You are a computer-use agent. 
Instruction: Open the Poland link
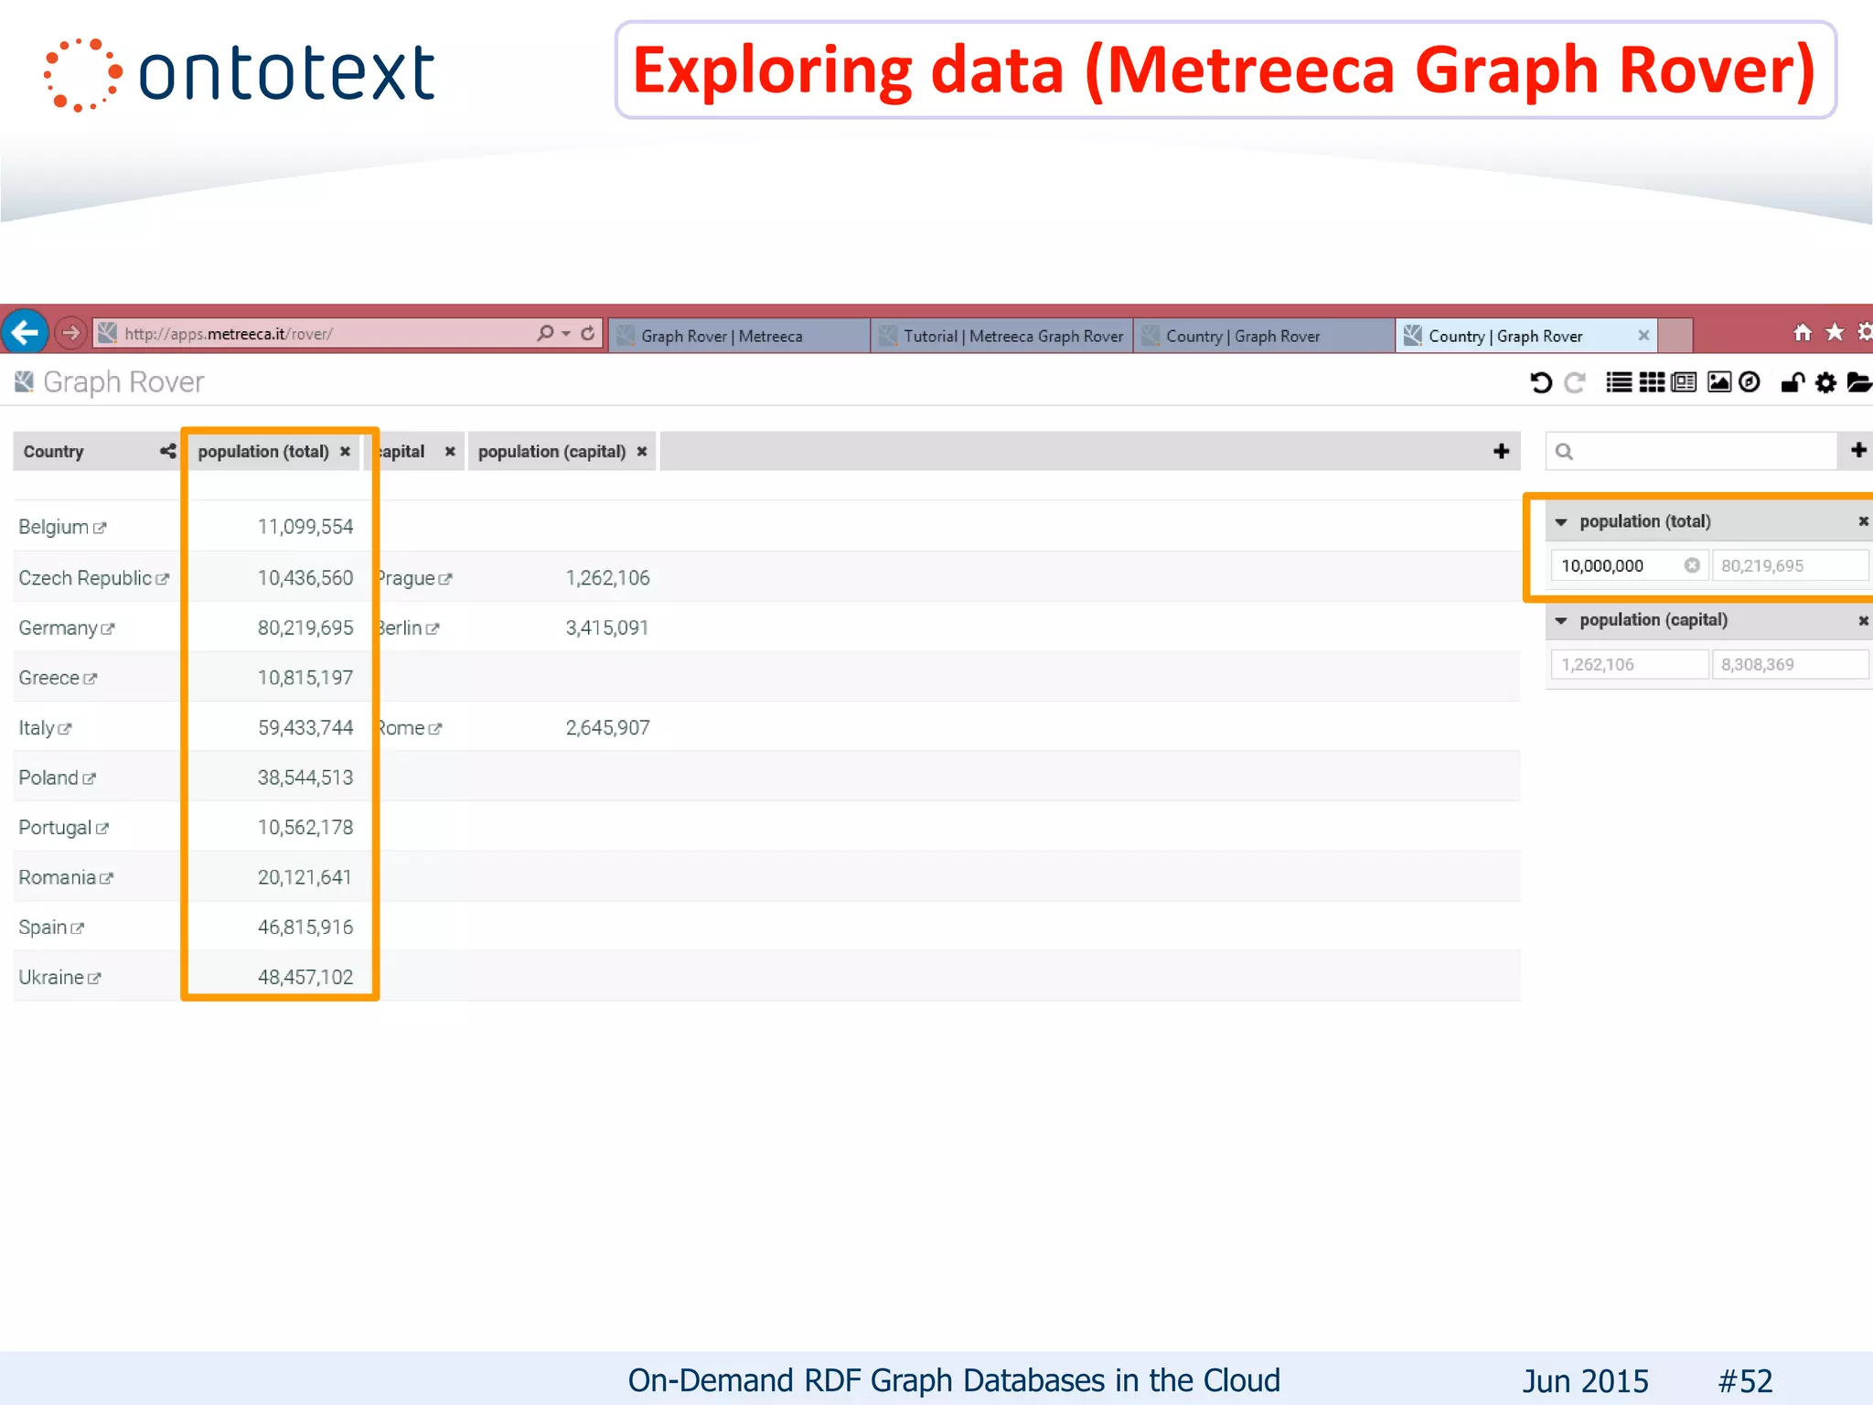(57, 778)
